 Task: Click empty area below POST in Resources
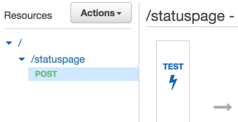click(x=68, y=101)
